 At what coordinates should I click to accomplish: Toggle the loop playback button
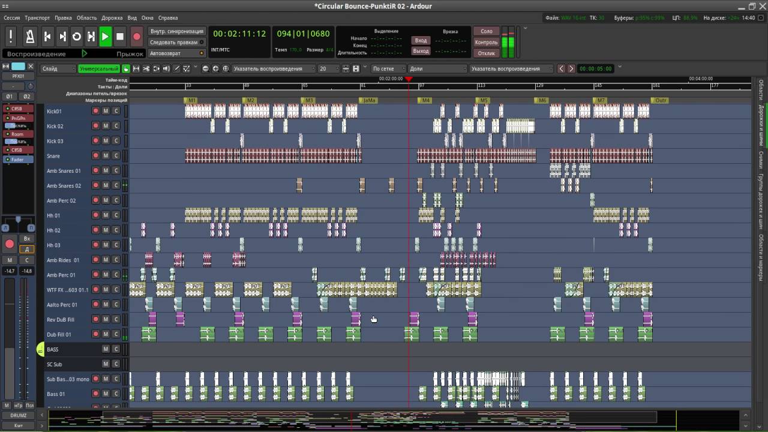pos(76,37)
